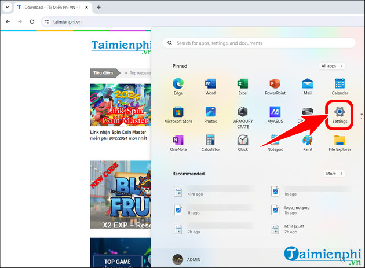Image resolution: width=365 pixels, height=268 pixels.
Task: Open the Paint app
Action: [x=307, y=143]
